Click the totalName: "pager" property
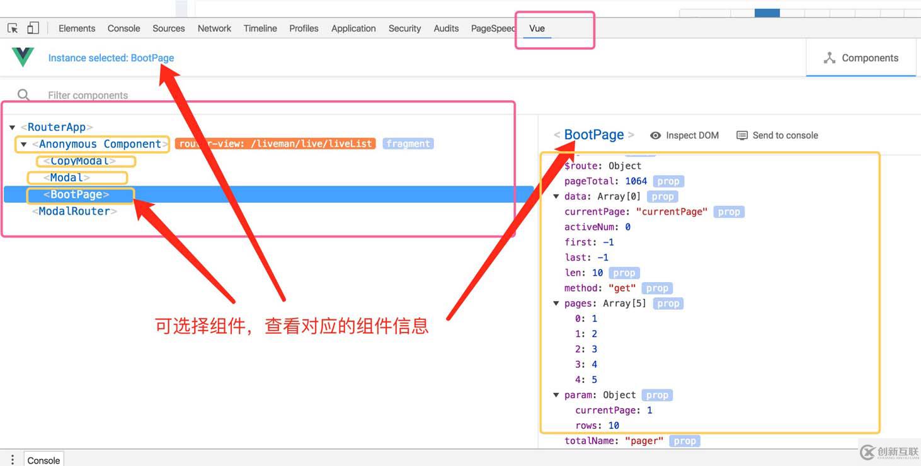921x466 pixels. (x=614, y=441)
